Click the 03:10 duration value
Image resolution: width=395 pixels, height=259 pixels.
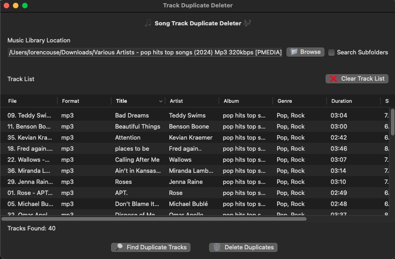tap(338, 182)
